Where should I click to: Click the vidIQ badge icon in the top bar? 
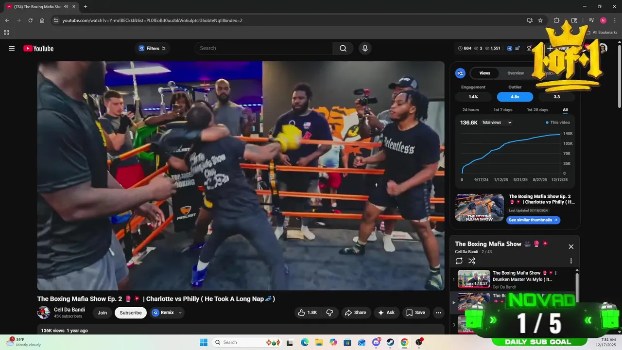pos(510,48)
